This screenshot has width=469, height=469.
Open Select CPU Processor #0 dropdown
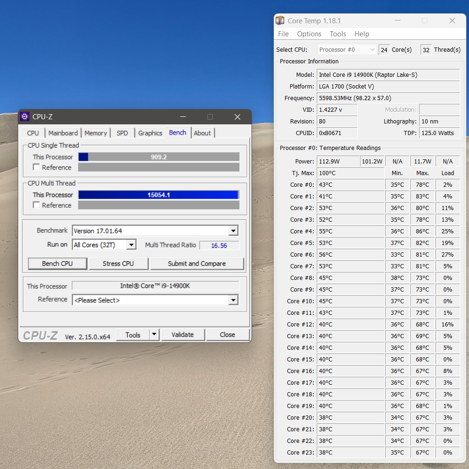[x=347, y=50]
